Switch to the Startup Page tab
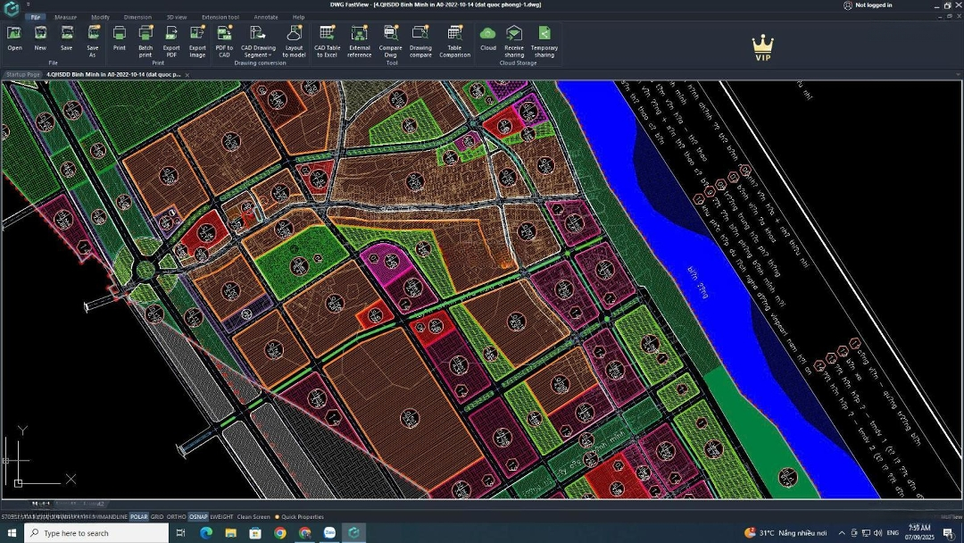This screenshot has height=543, width=964. point(22,75)
